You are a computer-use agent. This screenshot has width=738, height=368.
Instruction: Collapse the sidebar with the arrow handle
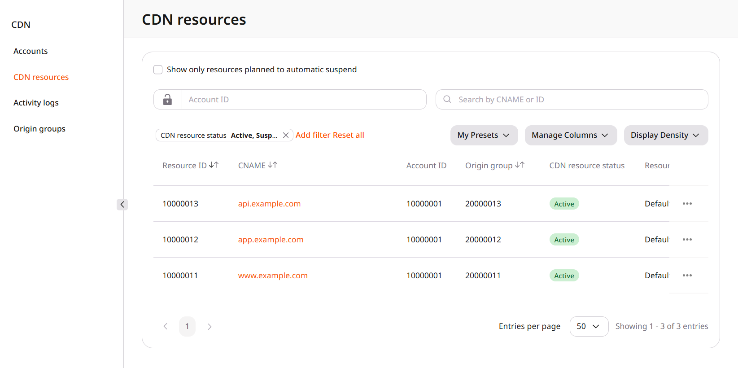[x=122, y=205]
